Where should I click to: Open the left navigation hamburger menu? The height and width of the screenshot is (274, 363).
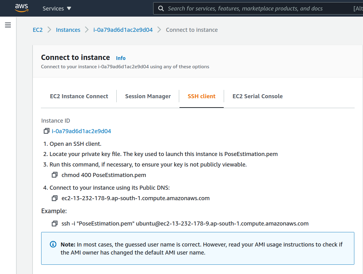point(8,25)
